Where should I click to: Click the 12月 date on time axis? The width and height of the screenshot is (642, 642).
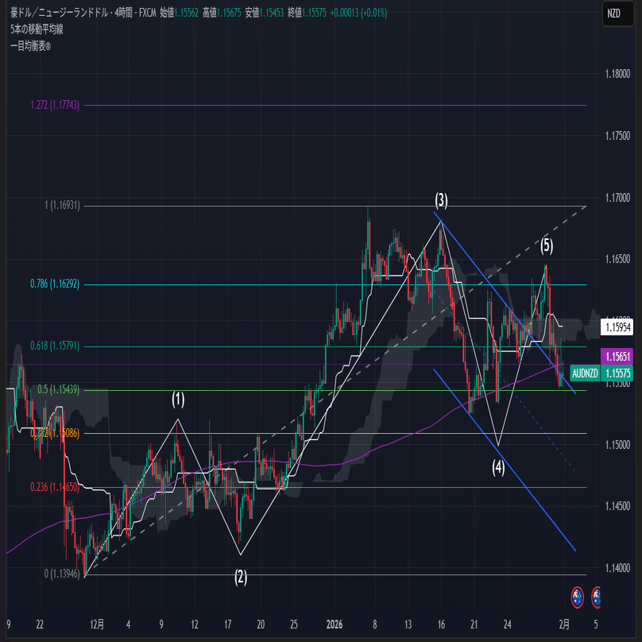tap(97, 625)
